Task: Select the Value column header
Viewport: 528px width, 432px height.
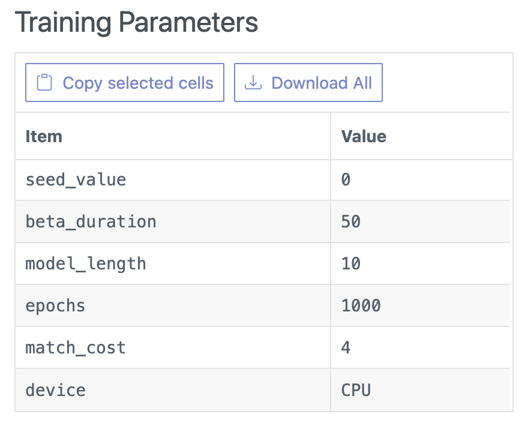Action: click(x=422, y=136)
